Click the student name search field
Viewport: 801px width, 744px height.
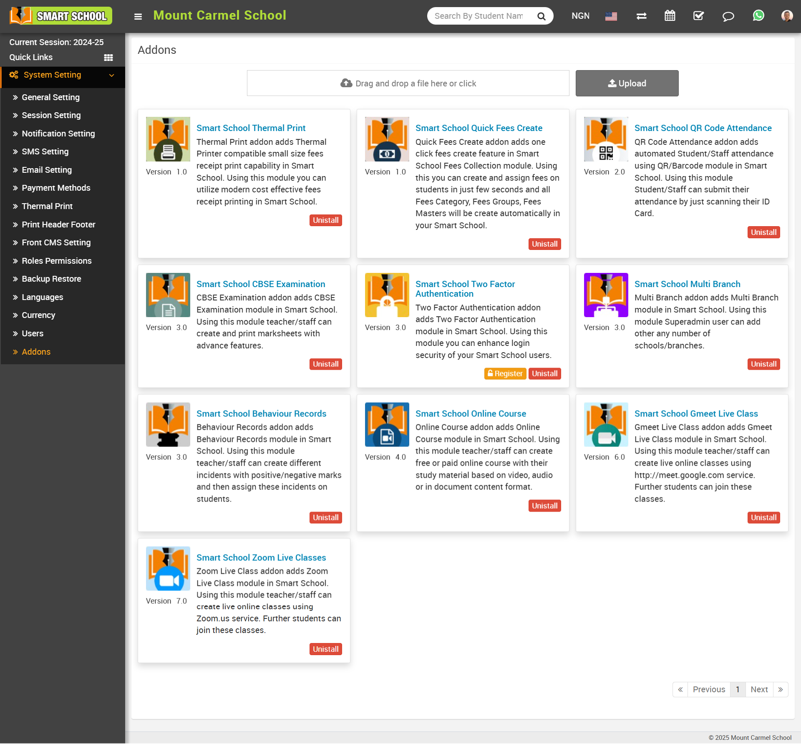(x=479, y=16)
